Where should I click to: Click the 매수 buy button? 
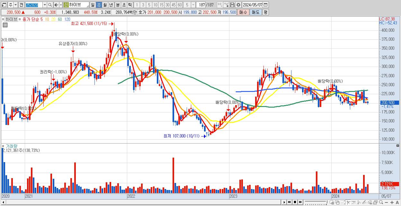coord(243,12)
